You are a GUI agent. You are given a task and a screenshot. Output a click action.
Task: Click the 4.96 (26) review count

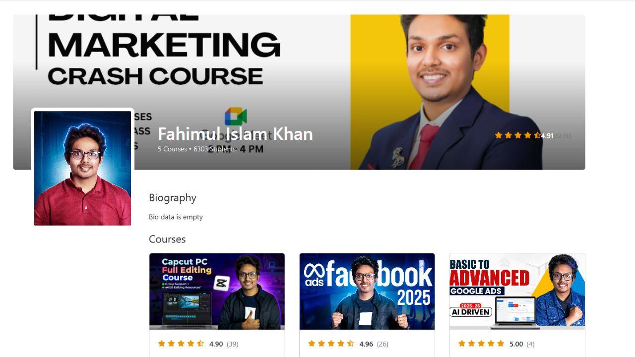[x=382, y=344]
